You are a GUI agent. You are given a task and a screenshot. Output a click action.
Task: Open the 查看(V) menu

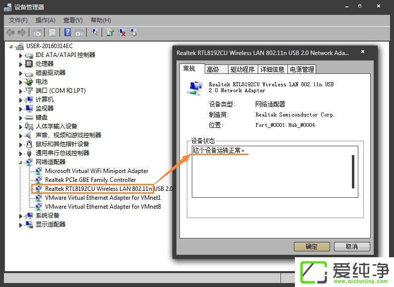[x=73, y=20]
